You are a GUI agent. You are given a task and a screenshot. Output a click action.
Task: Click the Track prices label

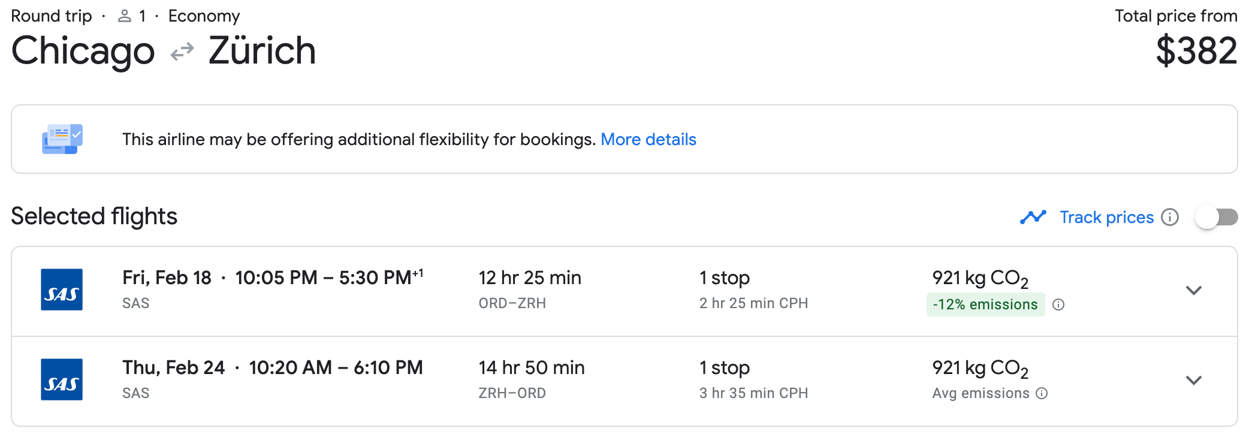(1106, 217)
